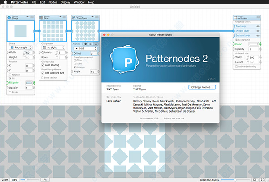Click the Angle value field
Viewport: 269px width, 182px height.
pyautogui.click(x=94, y=72)
